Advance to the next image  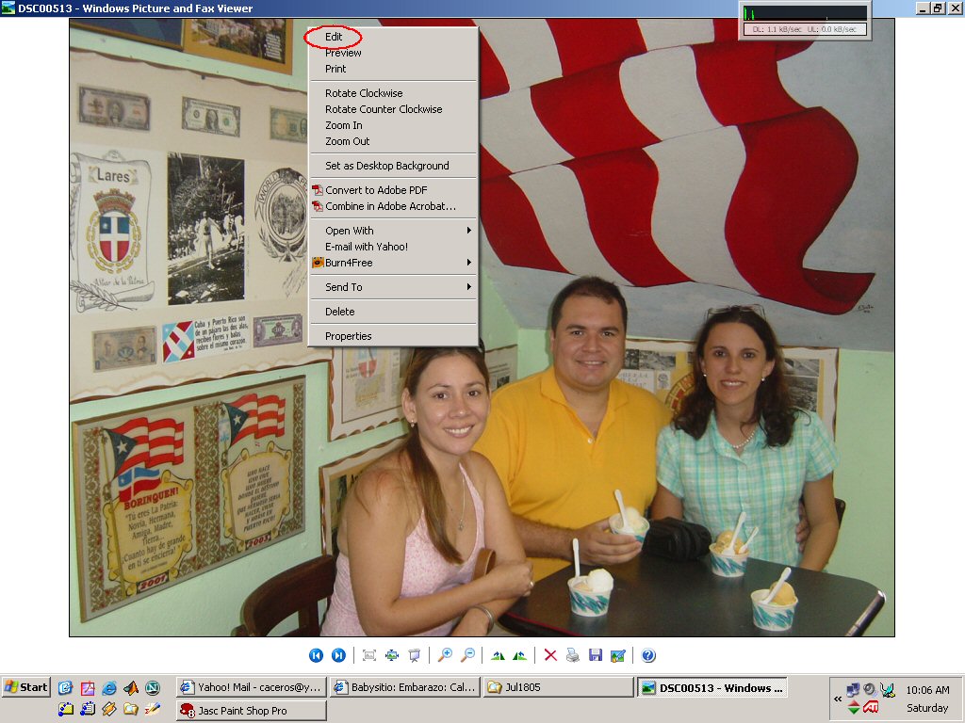[338, 655]
